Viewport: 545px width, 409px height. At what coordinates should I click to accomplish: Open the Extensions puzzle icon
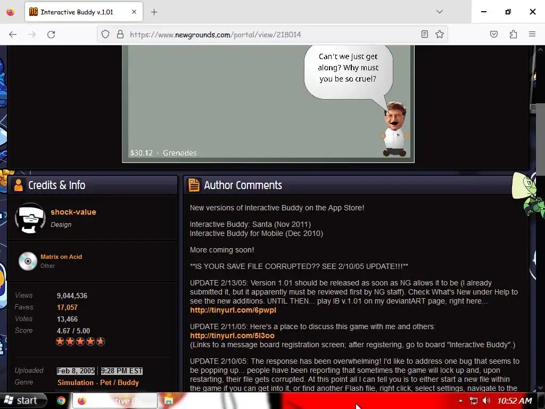click(x=513, y=34)
